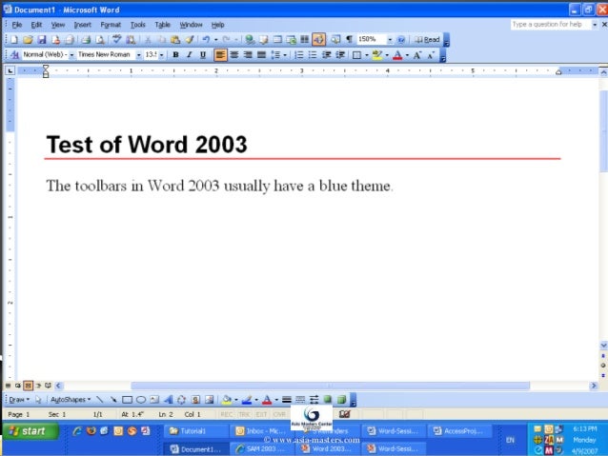Align text left

tap(220, 55)
